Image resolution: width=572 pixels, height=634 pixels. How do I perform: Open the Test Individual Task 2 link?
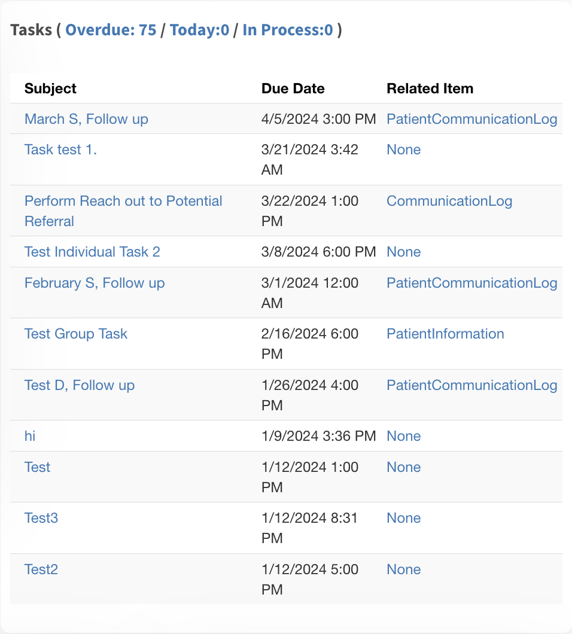92,252
